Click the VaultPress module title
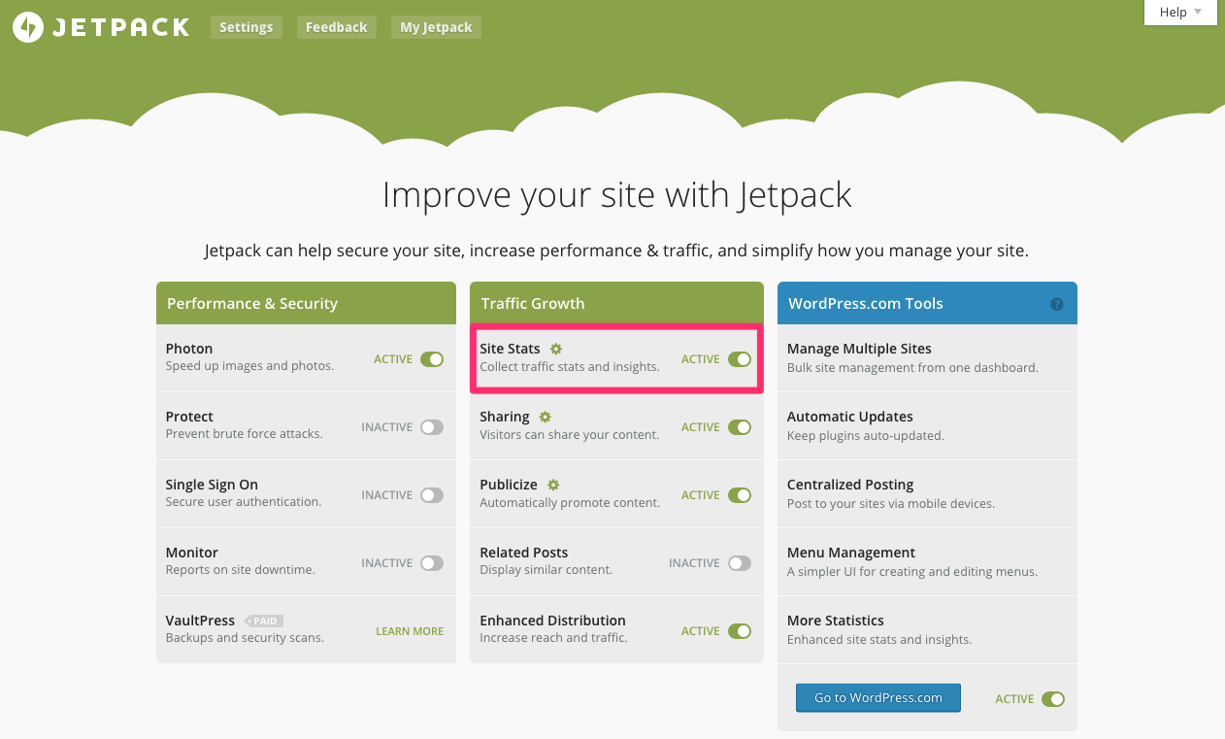 tap(200, 621)
